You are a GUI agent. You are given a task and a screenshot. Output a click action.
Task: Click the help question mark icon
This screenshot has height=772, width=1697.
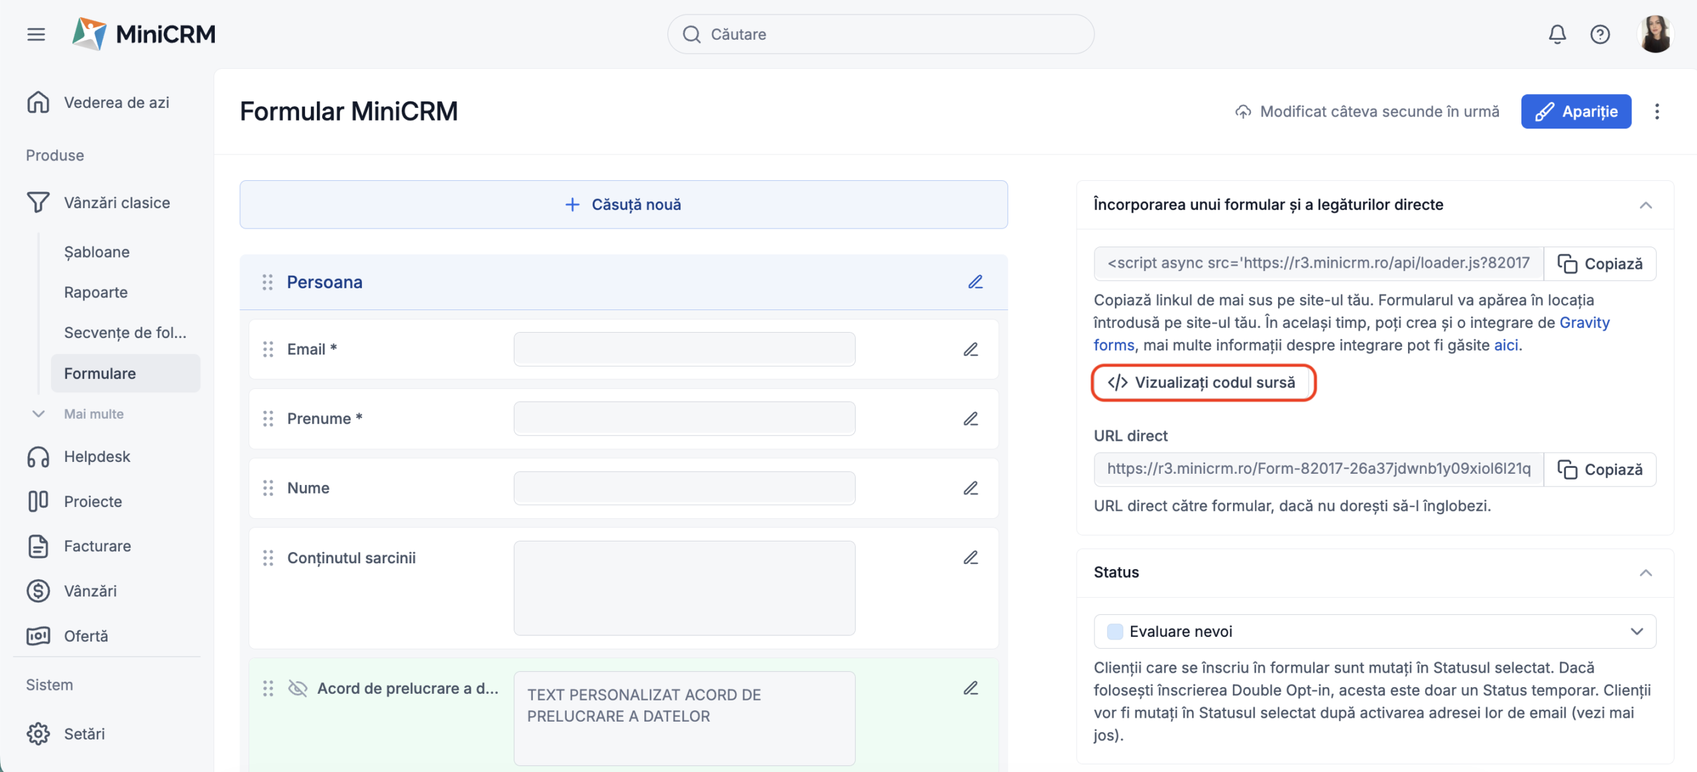(x=1600, y=34)
